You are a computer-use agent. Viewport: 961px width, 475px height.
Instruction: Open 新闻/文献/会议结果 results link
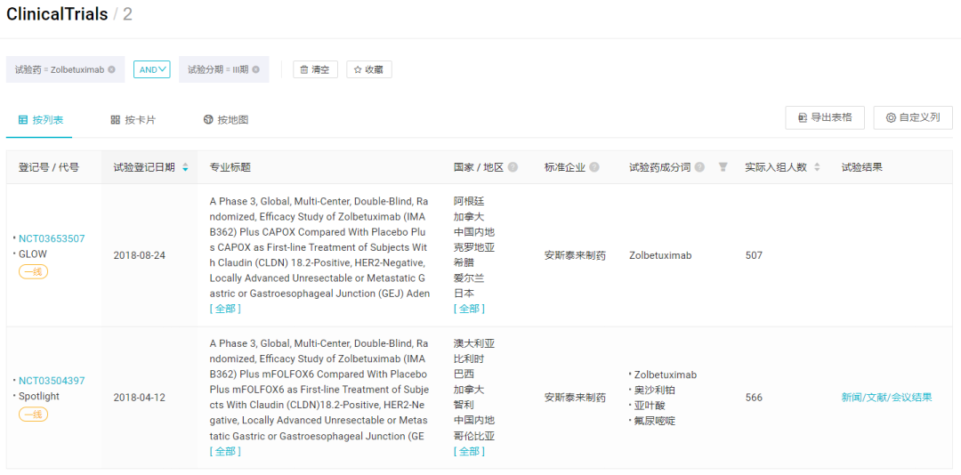click(x=886, y=398)
